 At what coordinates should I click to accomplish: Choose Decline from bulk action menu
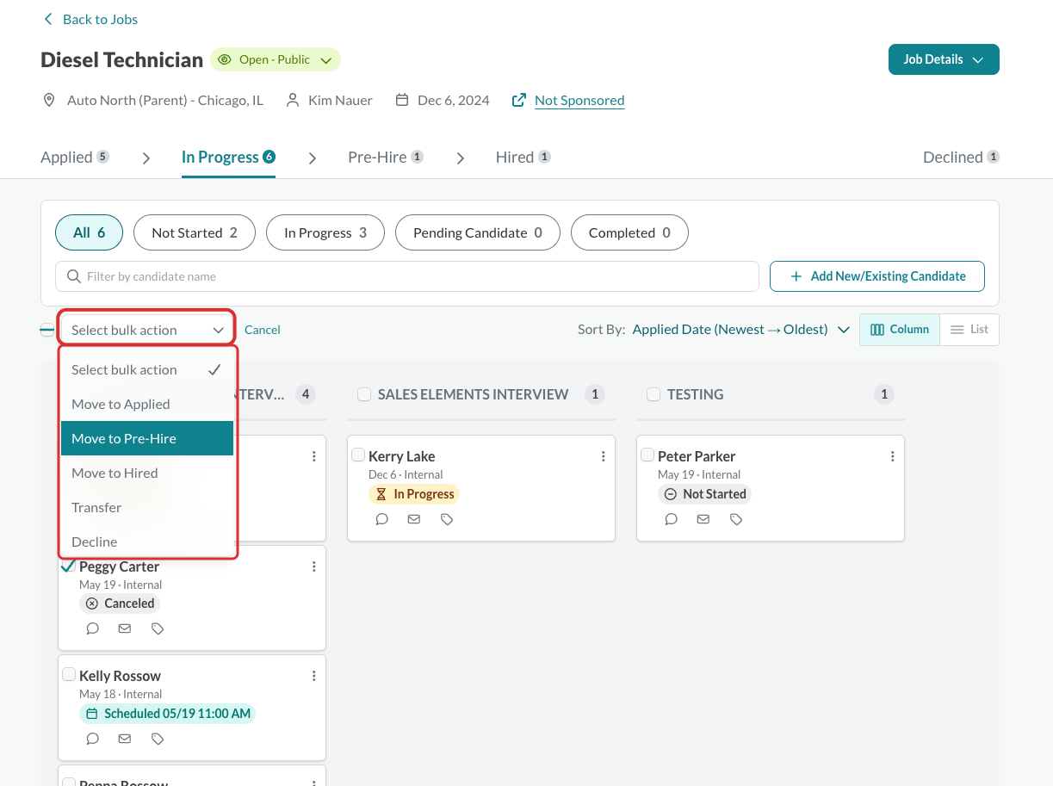147,542
